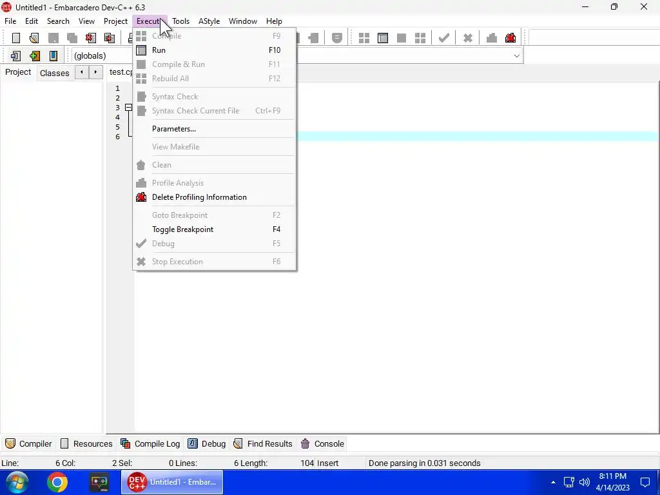660x495 pixels.
Task: Select Syntax Check menu entry
Action: (214, 97)
